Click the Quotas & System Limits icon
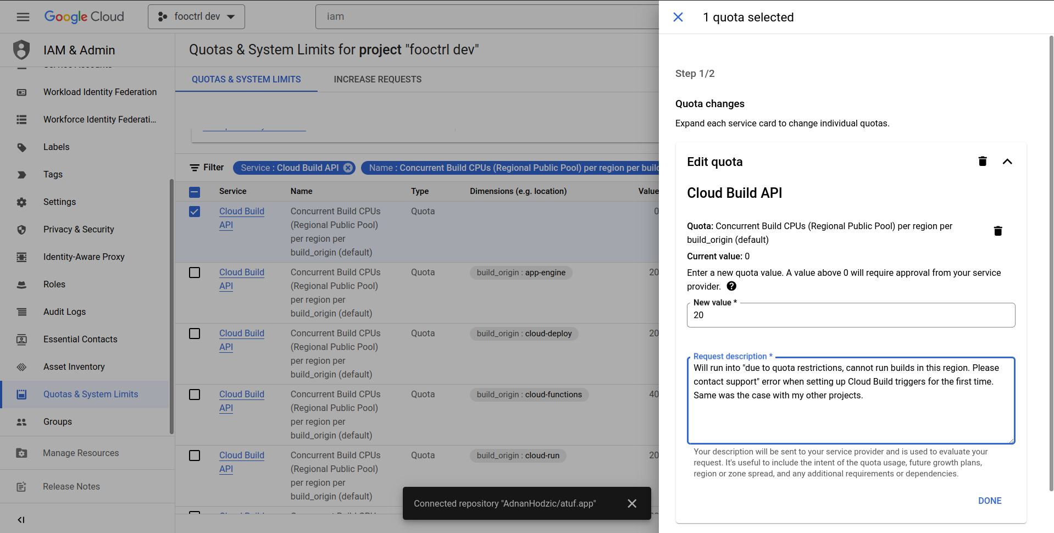Viewport: 1054px width, 533px height. pyautogui.click(x=21, y=395)
